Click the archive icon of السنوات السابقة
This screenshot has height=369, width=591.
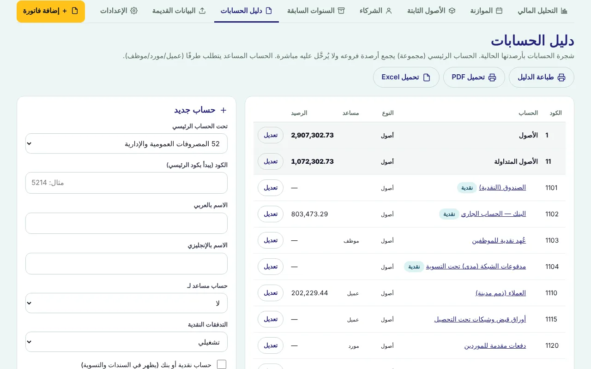(x=341, y=11)
